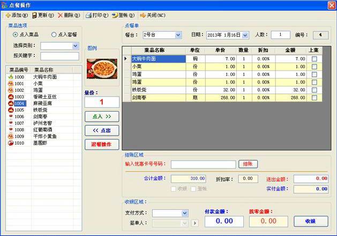Click the 收银 cashier button

pos(311,221)
